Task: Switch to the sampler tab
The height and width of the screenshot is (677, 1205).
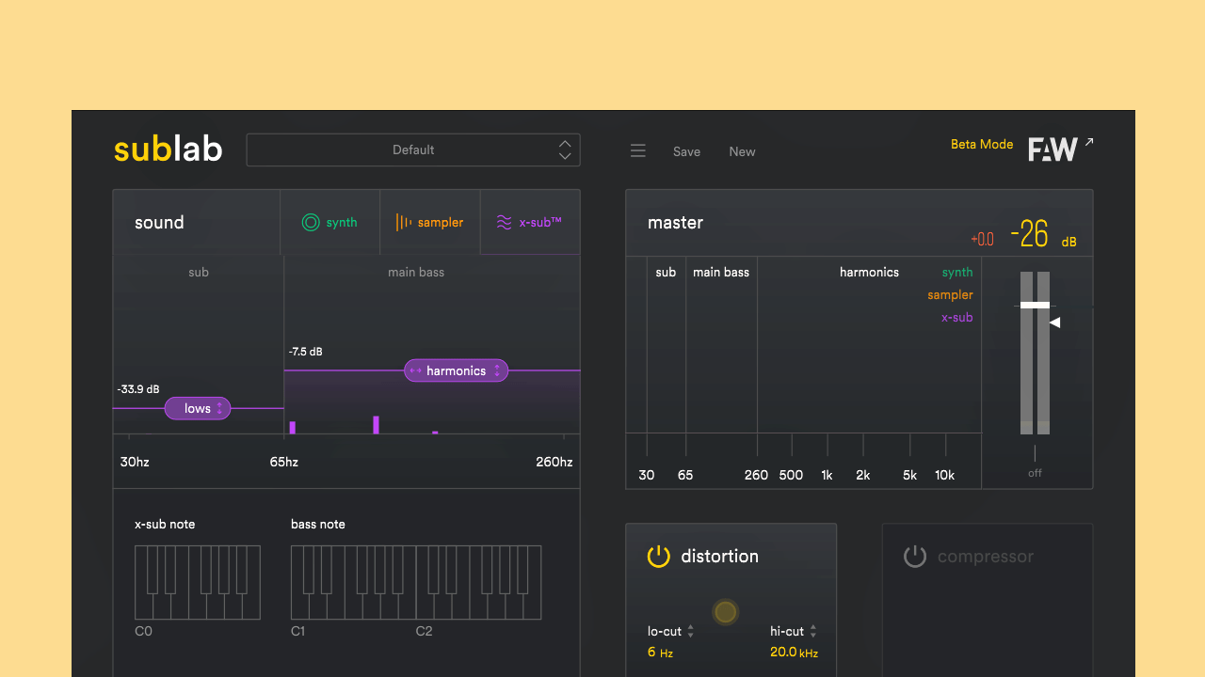Action: tap(430, 223)
